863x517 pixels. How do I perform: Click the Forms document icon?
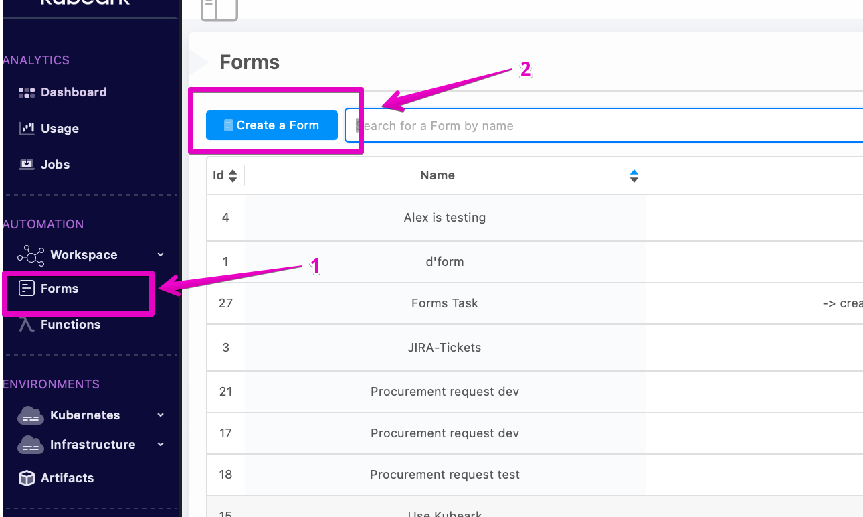[26, 289]
